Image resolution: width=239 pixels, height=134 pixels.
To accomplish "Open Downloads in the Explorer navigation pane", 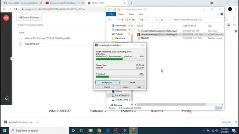I will click(x=120, y=26).
